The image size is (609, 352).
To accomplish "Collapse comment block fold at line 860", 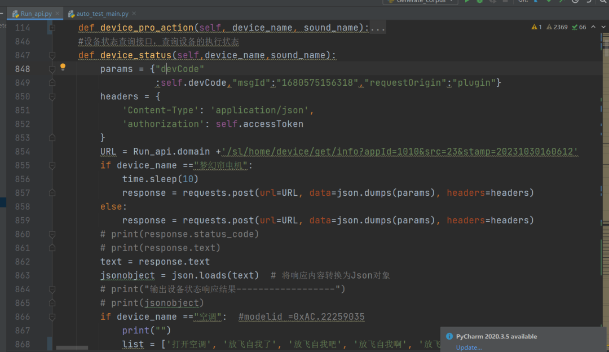I will pos(52,234).
